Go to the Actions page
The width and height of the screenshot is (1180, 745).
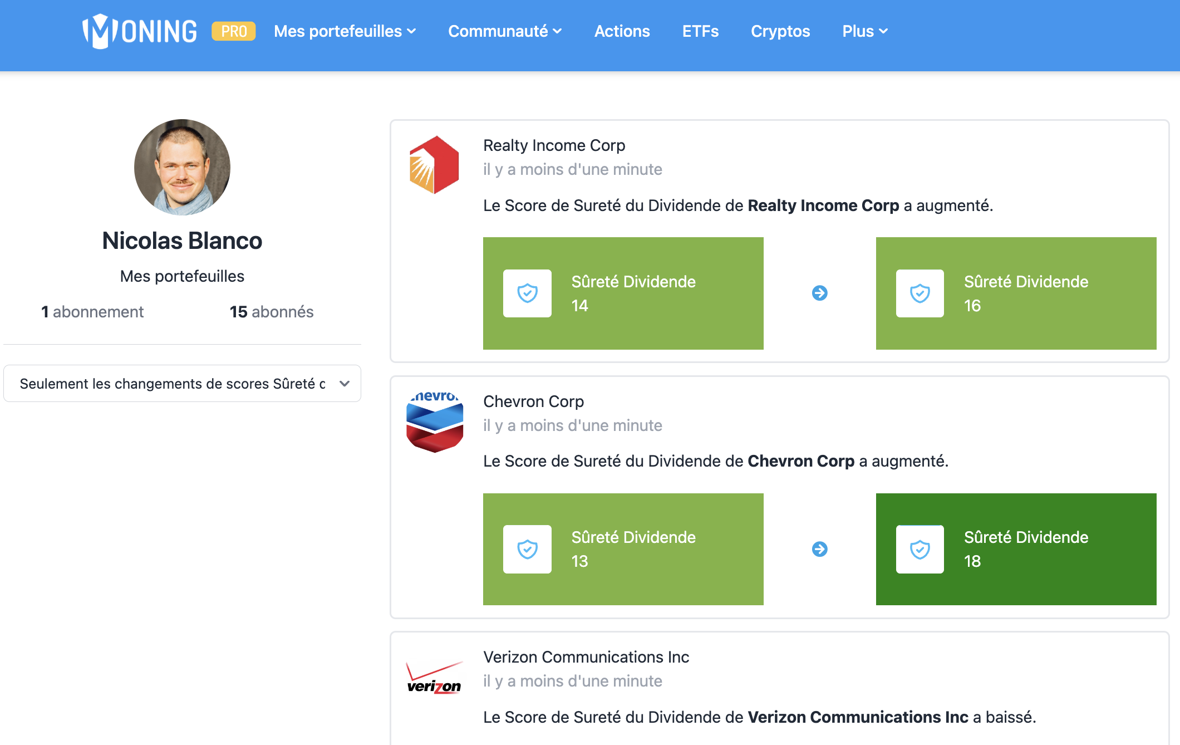[x=622, y=31]
